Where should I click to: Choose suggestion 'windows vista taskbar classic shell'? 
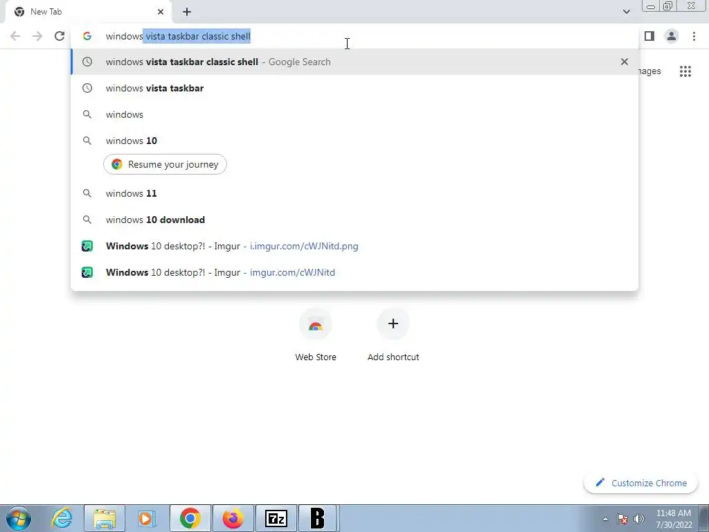354,62
